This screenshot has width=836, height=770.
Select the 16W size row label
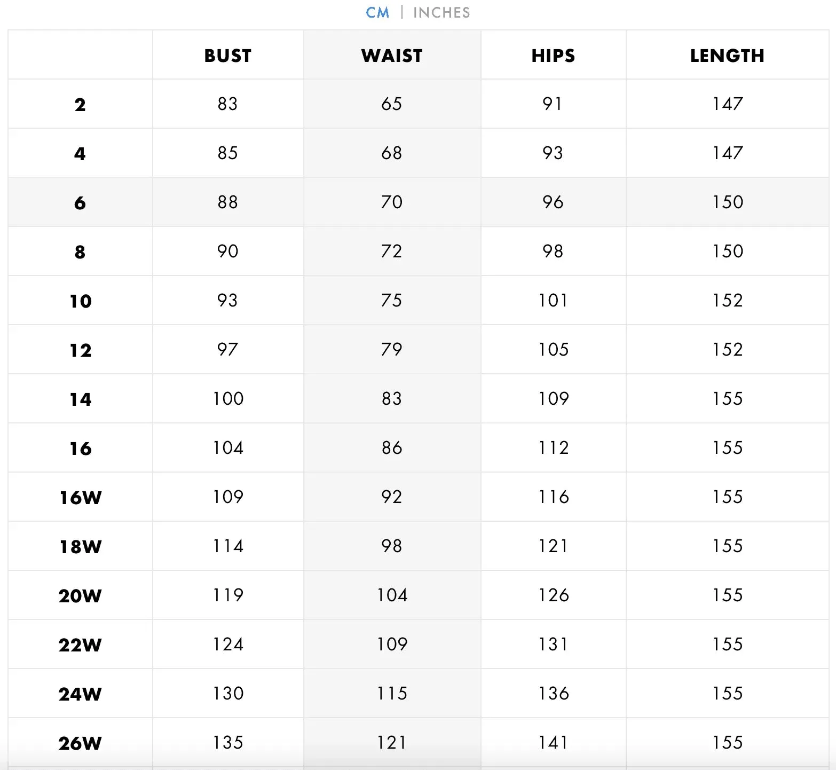tap(81, 498)
